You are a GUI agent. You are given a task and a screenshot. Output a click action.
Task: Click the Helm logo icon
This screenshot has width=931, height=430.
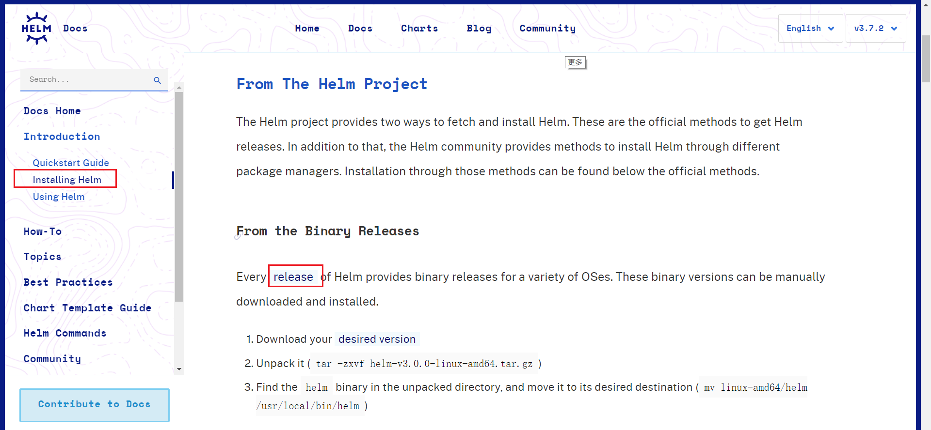[x=36, y=29]
